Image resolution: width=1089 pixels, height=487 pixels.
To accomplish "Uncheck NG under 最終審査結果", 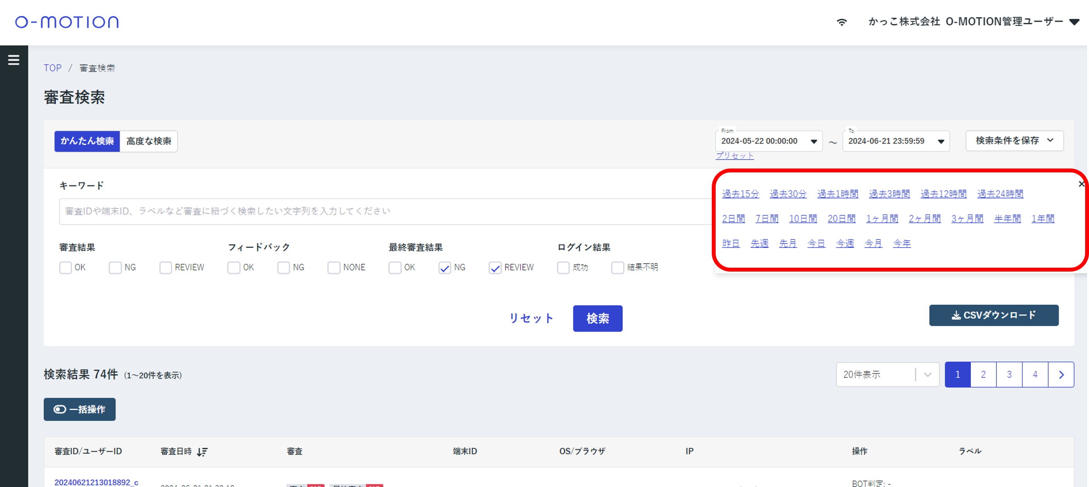I will click(x=444, y=268).
